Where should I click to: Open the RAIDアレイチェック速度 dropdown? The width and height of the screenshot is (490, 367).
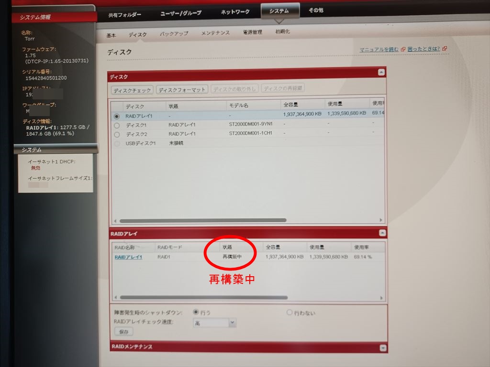tap(233, 323)
